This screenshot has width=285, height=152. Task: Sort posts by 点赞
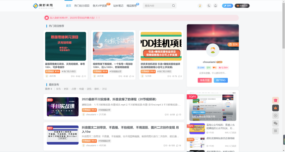point(73,89)
